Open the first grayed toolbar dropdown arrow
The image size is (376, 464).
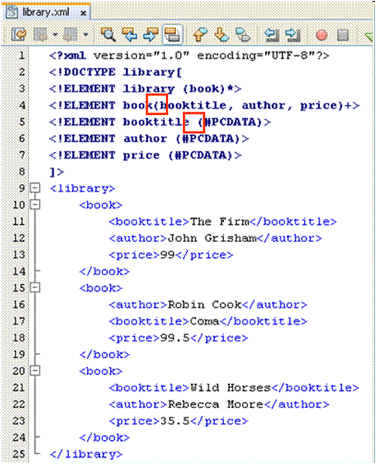tap(55, 35)
